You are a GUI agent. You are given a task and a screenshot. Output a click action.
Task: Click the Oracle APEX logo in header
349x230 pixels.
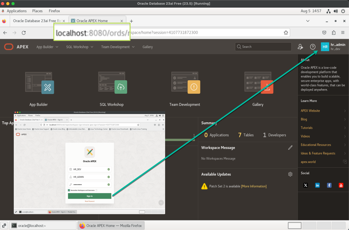[16, 47]
